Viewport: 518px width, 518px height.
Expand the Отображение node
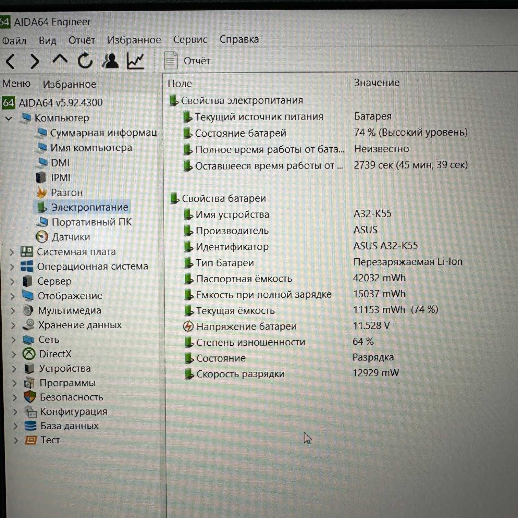point(12,296)
